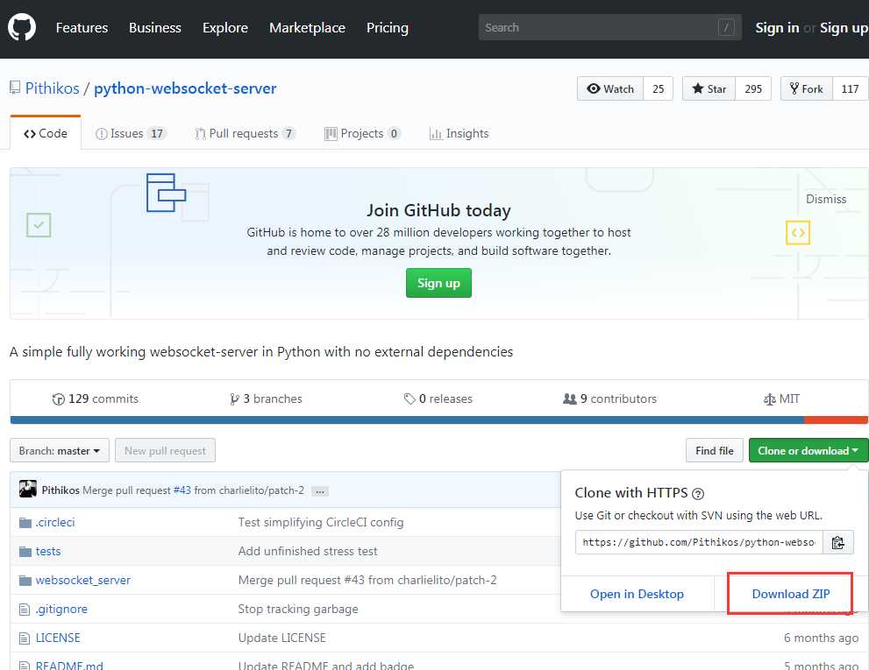Open the 'Test simplifying CircleCI config' commit

point(321,523)
